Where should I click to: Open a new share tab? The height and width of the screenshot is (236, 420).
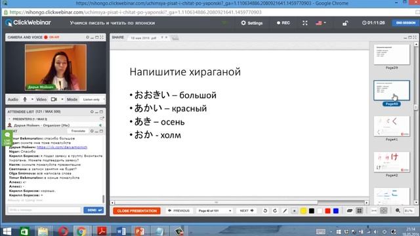175,38
